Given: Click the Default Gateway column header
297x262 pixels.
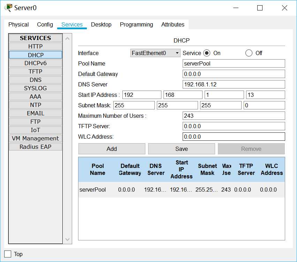Looking at the screenshot, I should [x=130, y=169].
